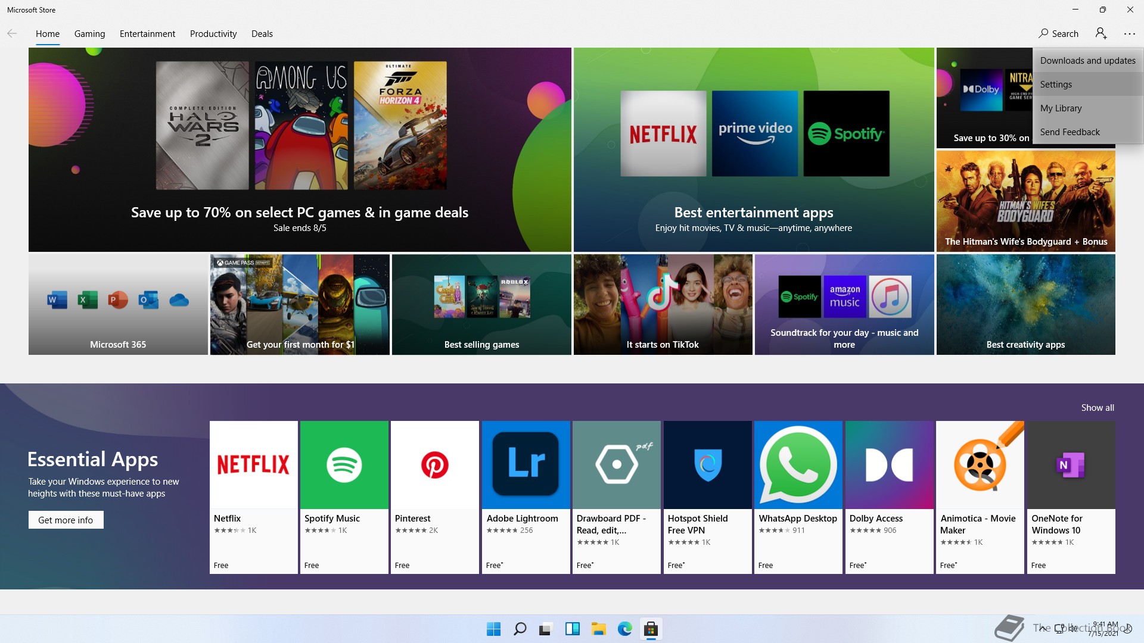
Task: Open the Hotspot Shield Free VPN tile
Action: click(x=708, y=497)
